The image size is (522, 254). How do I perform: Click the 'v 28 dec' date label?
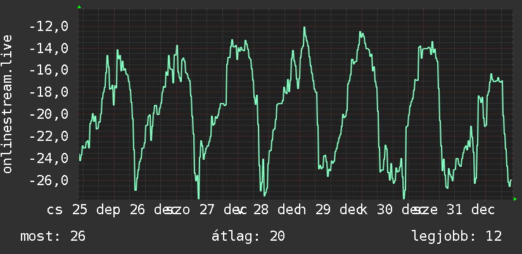click(x=269, y=210)
